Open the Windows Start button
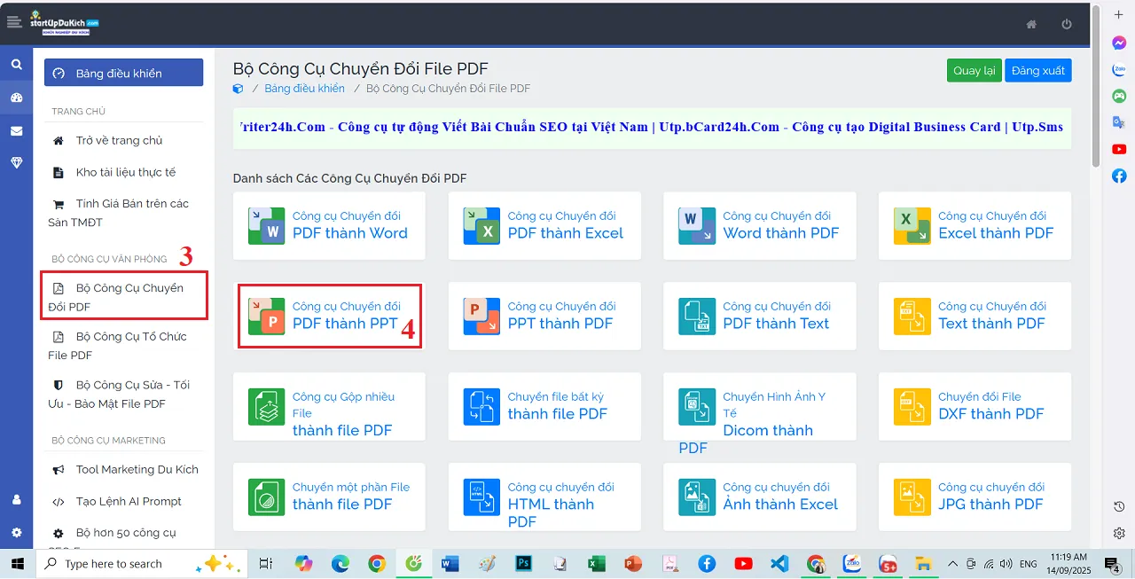Viewport: 1135px width, 579px height. click(x=18, y=564)
